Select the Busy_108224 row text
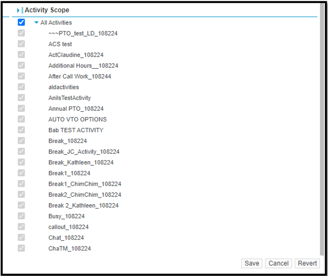 (67, 216)
